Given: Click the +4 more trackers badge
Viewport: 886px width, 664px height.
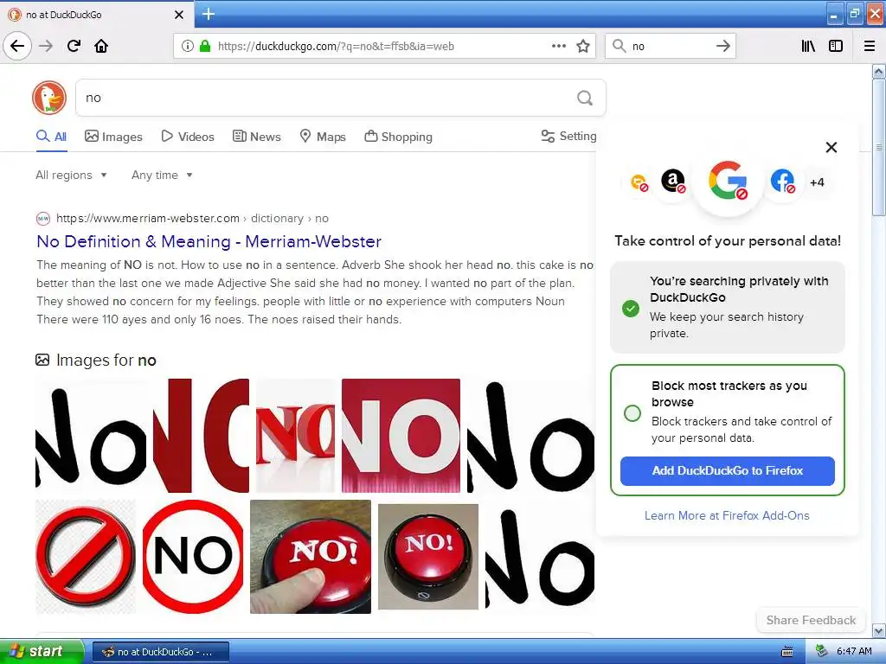Looking at the screenshot, I should (x=817, y=182).
